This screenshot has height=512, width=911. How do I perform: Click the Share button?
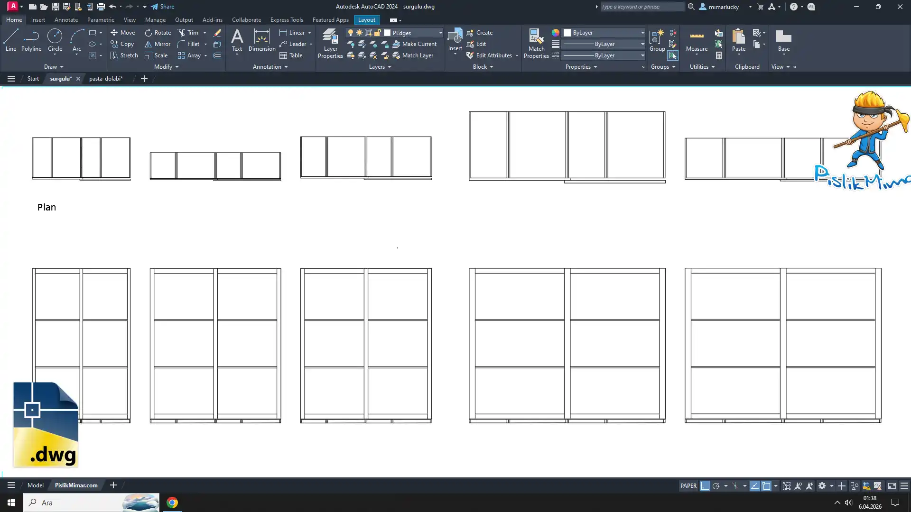(x=163, y=7)
